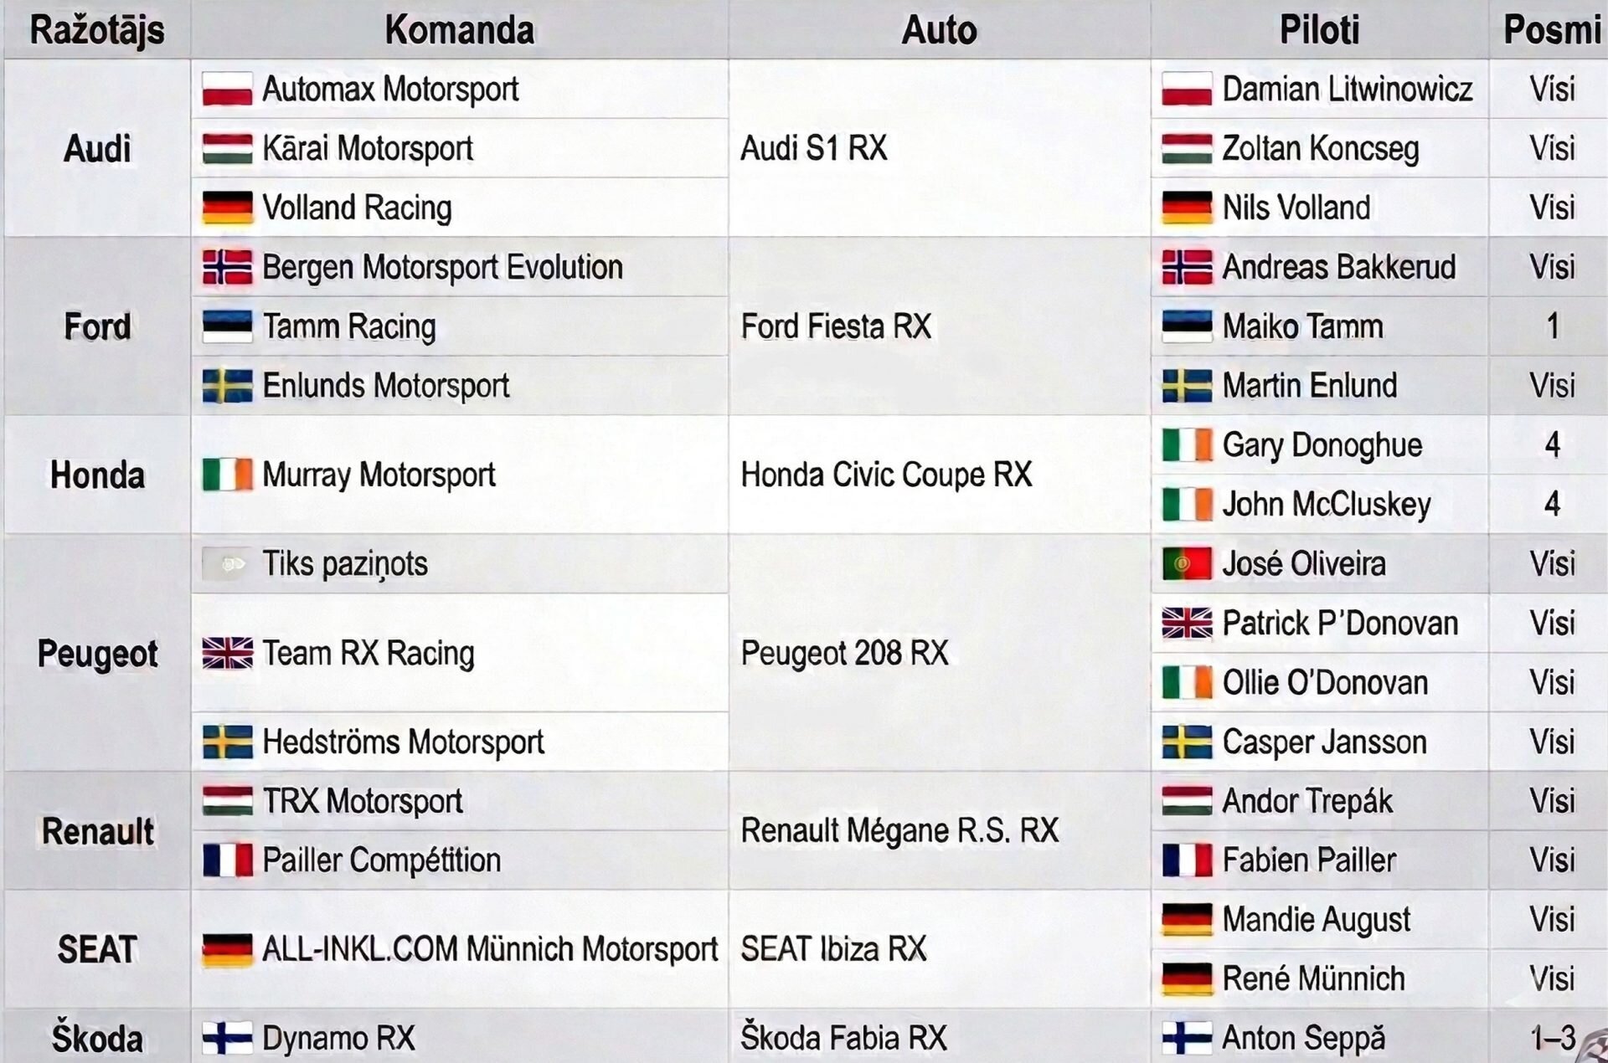Click the Honda manufacturer cell
The height and width of the screenshot is (1063, 1608).
tap(97, 475)
